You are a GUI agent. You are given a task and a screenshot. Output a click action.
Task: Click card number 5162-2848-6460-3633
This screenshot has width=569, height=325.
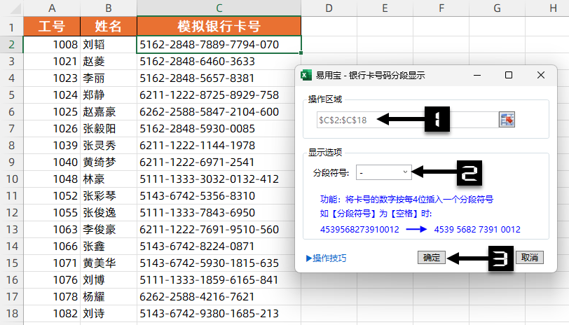219,62
